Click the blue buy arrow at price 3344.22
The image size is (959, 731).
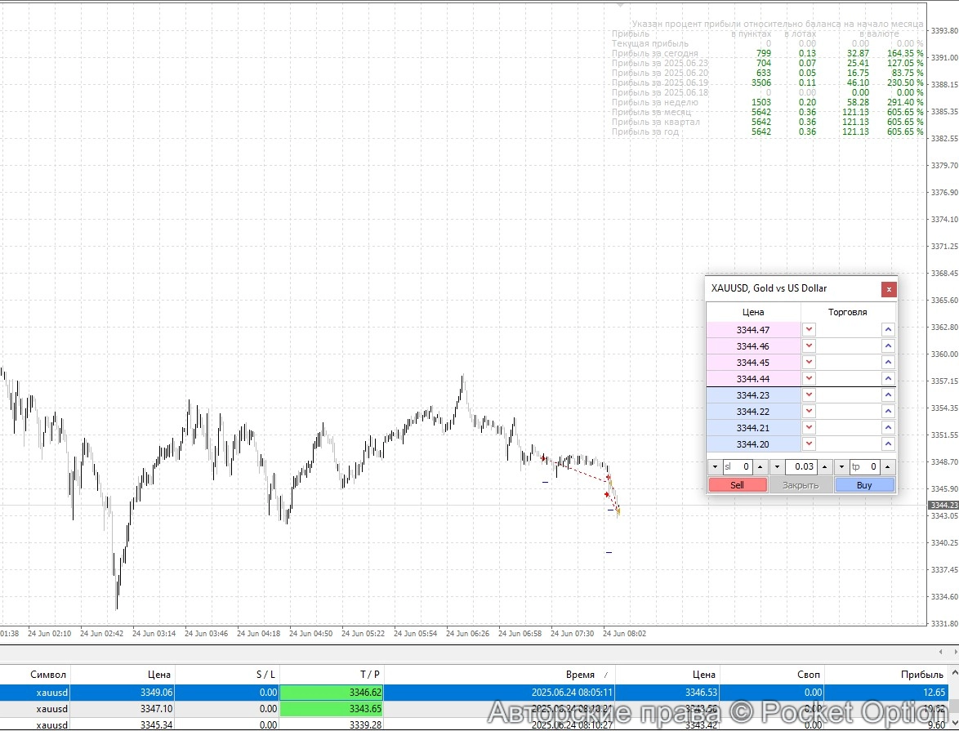[x=888, y=411]
